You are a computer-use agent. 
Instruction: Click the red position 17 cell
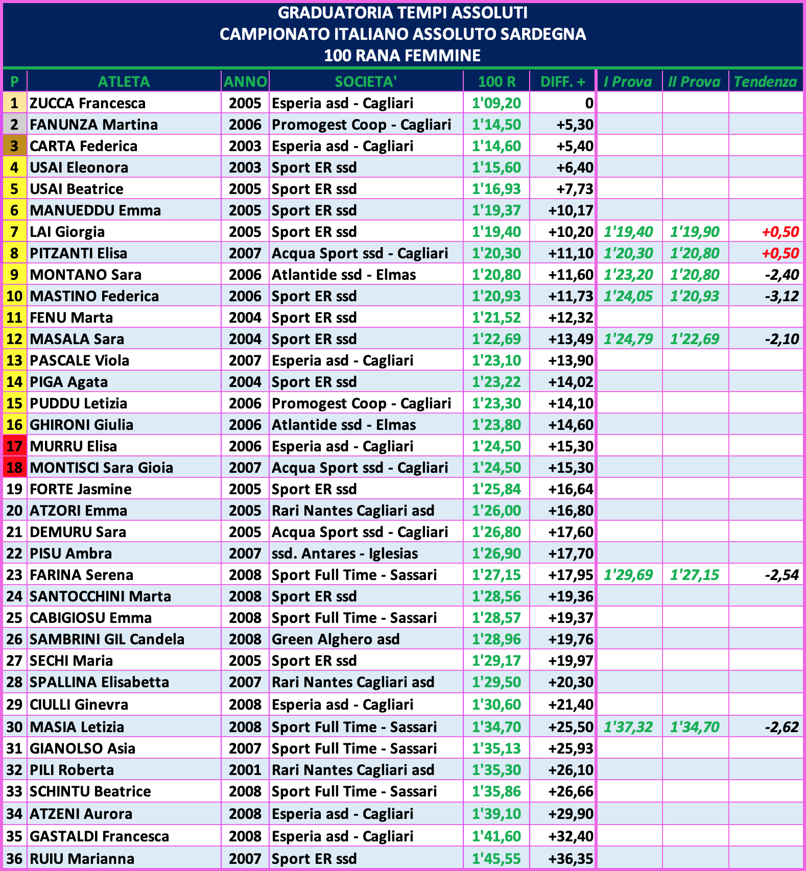(x=14, y=446)
